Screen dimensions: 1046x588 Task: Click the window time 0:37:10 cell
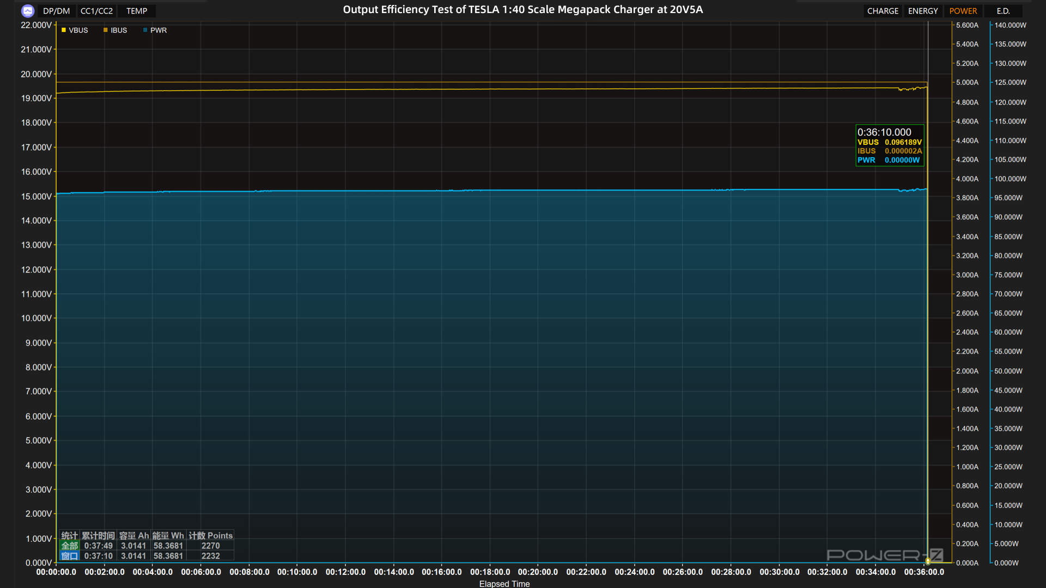click(98, 556)
